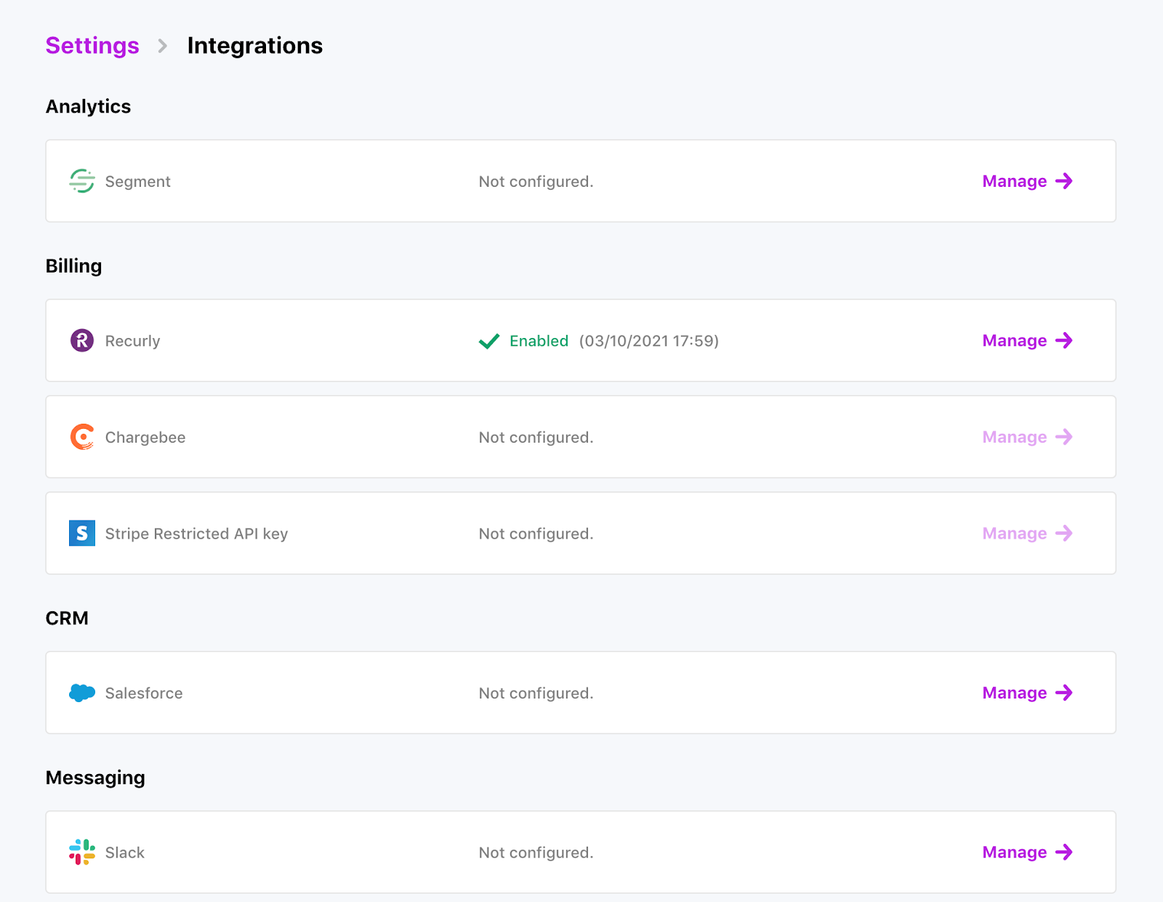Click the Recurly billing icon
The width and height of the screenshot is (1163, 902).
coord(82,340)
